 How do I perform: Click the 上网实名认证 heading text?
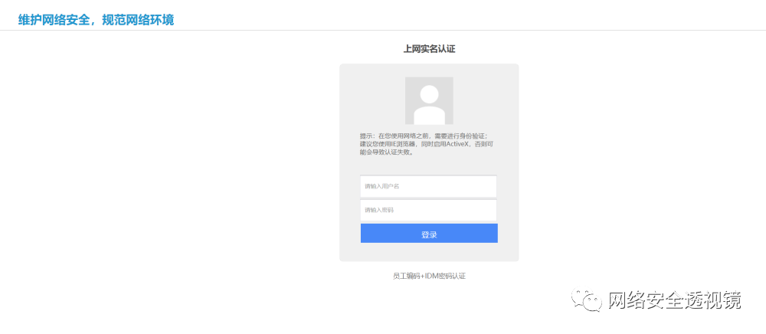[430, 49]
